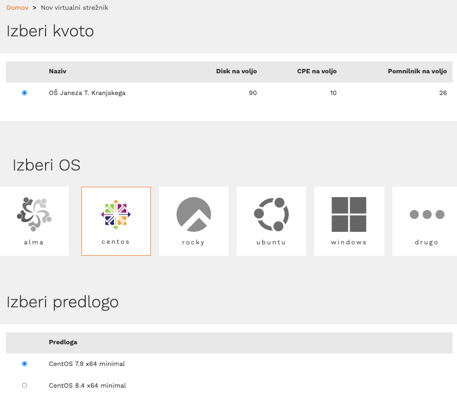Click the CentOS 8.4 x64 minimal label
The width and height of the screenshot is (457, 398).
click(87, 385)
